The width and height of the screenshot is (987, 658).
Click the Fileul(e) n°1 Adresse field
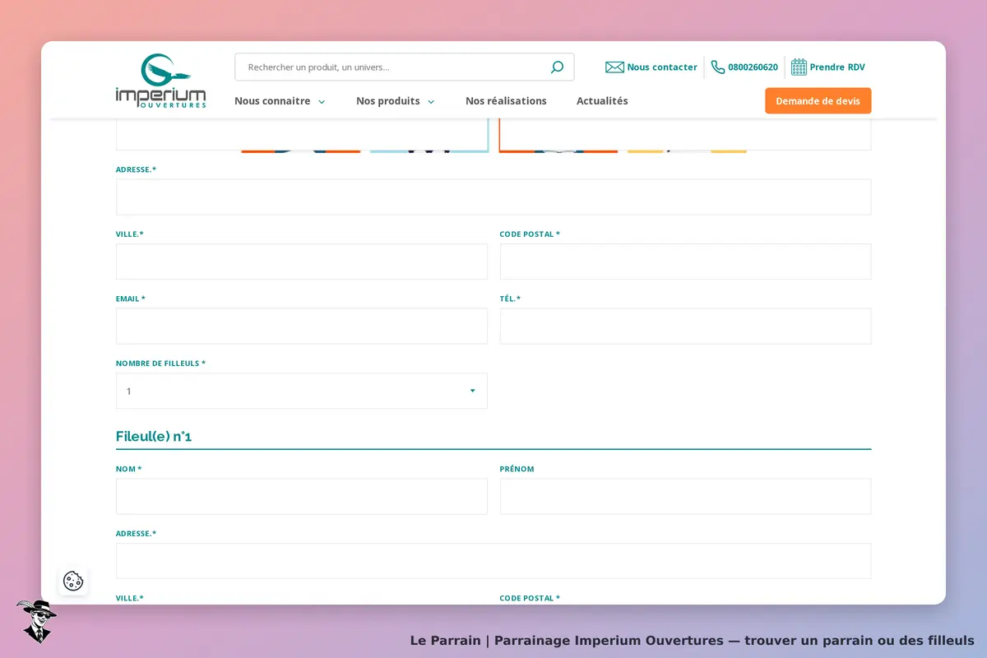point(493,561)
